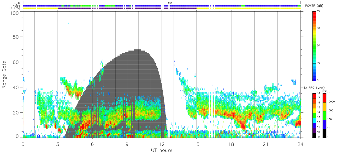Click the 60 tick on Range Gate axis
Image resolution: width=338 pixels, height=156 pixels.
(x=16, y=62)
